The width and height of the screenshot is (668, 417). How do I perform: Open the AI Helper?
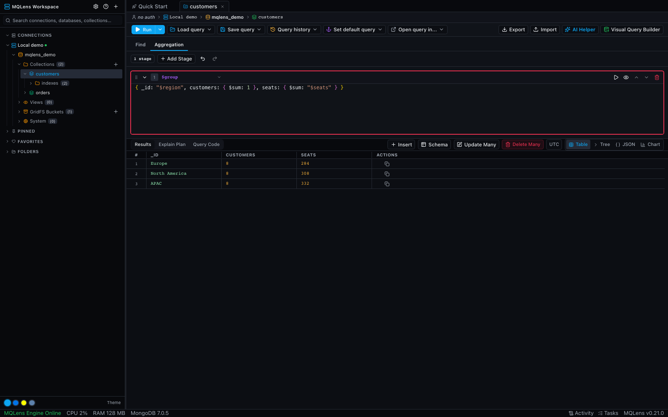(580, 30)
